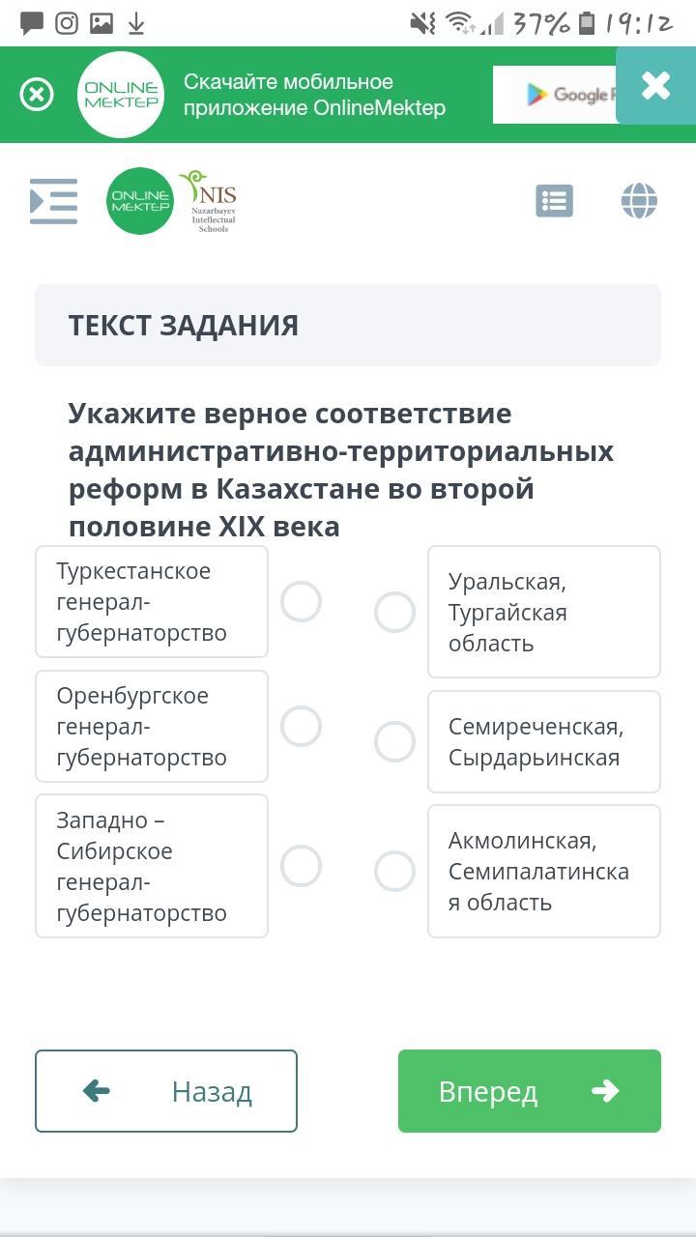Image resolution: width=696 pixels, height=1237 pixels.
Task: Tap the OnlineMektep round logo in header
Action: click(140, 201)
